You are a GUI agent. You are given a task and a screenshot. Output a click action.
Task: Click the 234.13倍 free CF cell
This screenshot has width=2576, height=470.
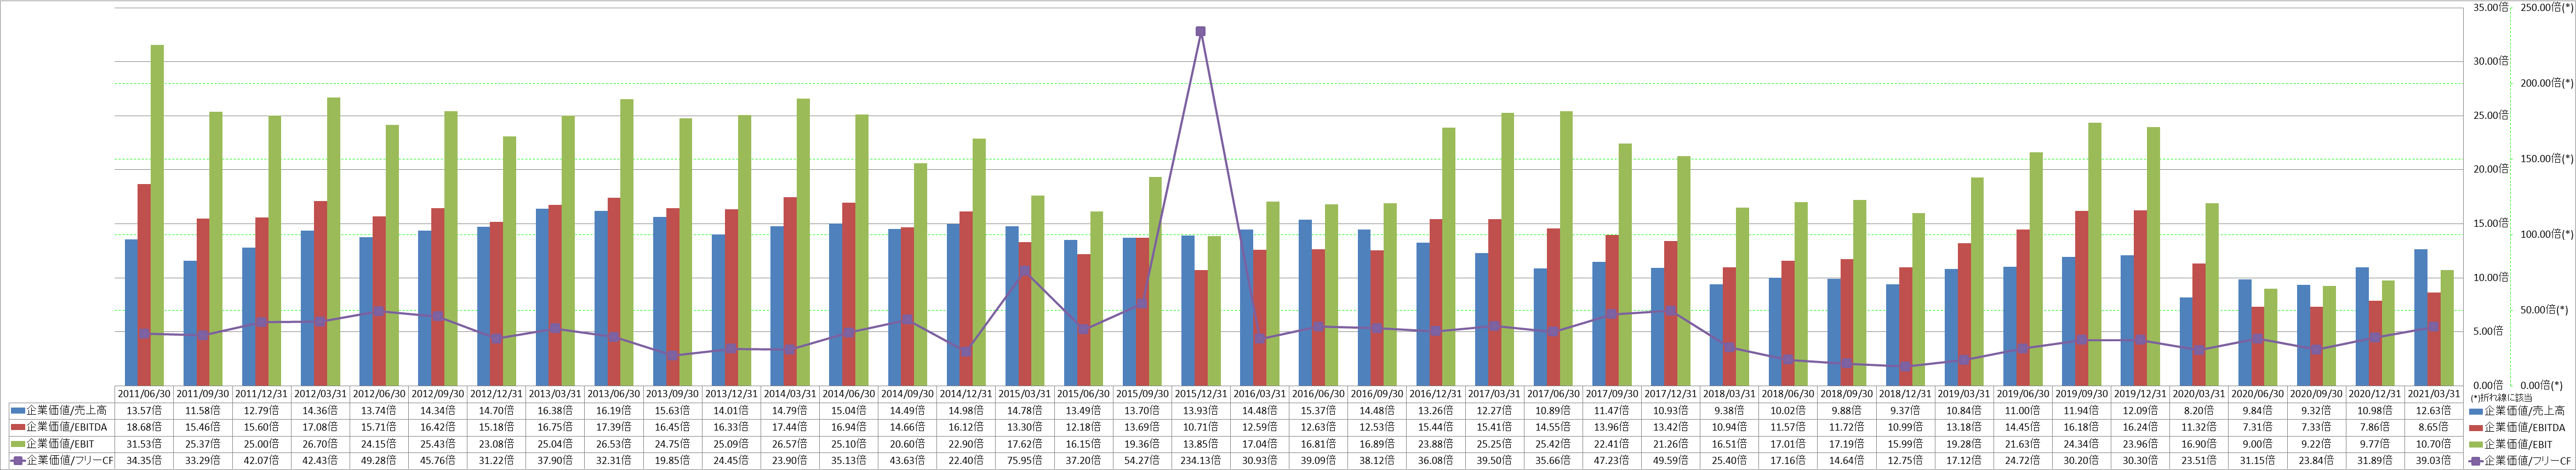click(1201, 461)
